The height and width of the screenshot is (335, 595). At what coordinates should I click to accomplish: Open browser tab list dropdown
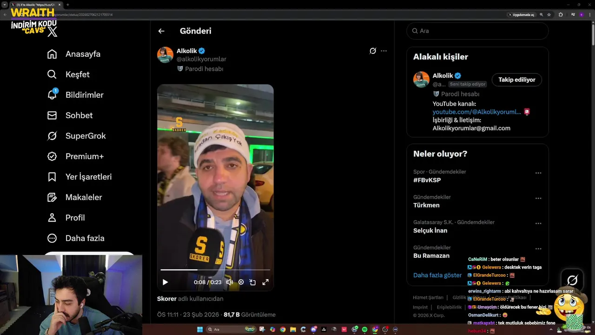coord(4,5)
